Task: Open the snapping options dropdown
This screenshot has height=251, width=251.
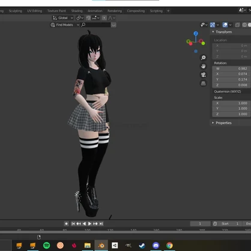Action: tap(95, 18)
